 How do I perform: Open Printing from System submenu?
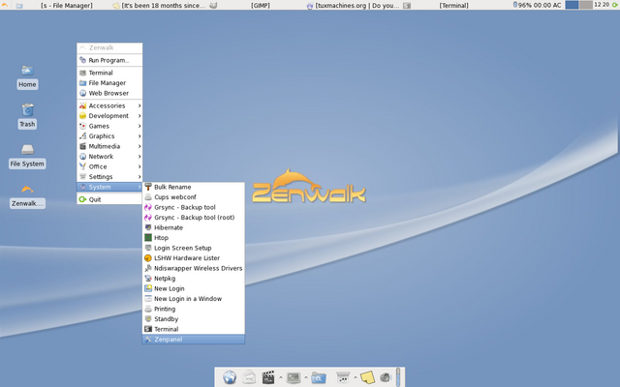pyautogui.click(x=194, y=309)
